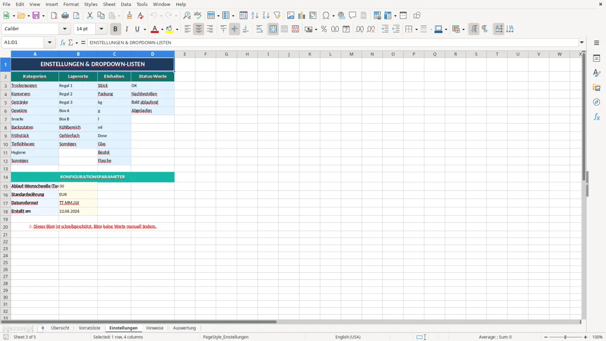Insert a chart
The image size is (606, 341).
(302, 16)
